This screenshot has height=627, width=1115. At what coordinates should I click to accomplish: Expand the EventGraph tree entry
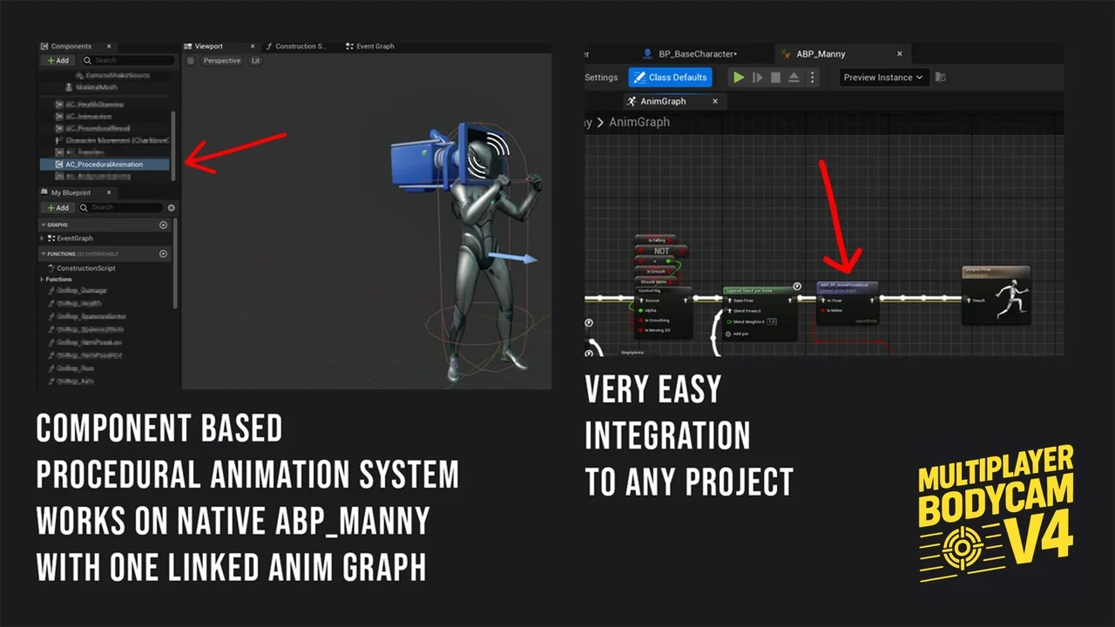(43, 239)
